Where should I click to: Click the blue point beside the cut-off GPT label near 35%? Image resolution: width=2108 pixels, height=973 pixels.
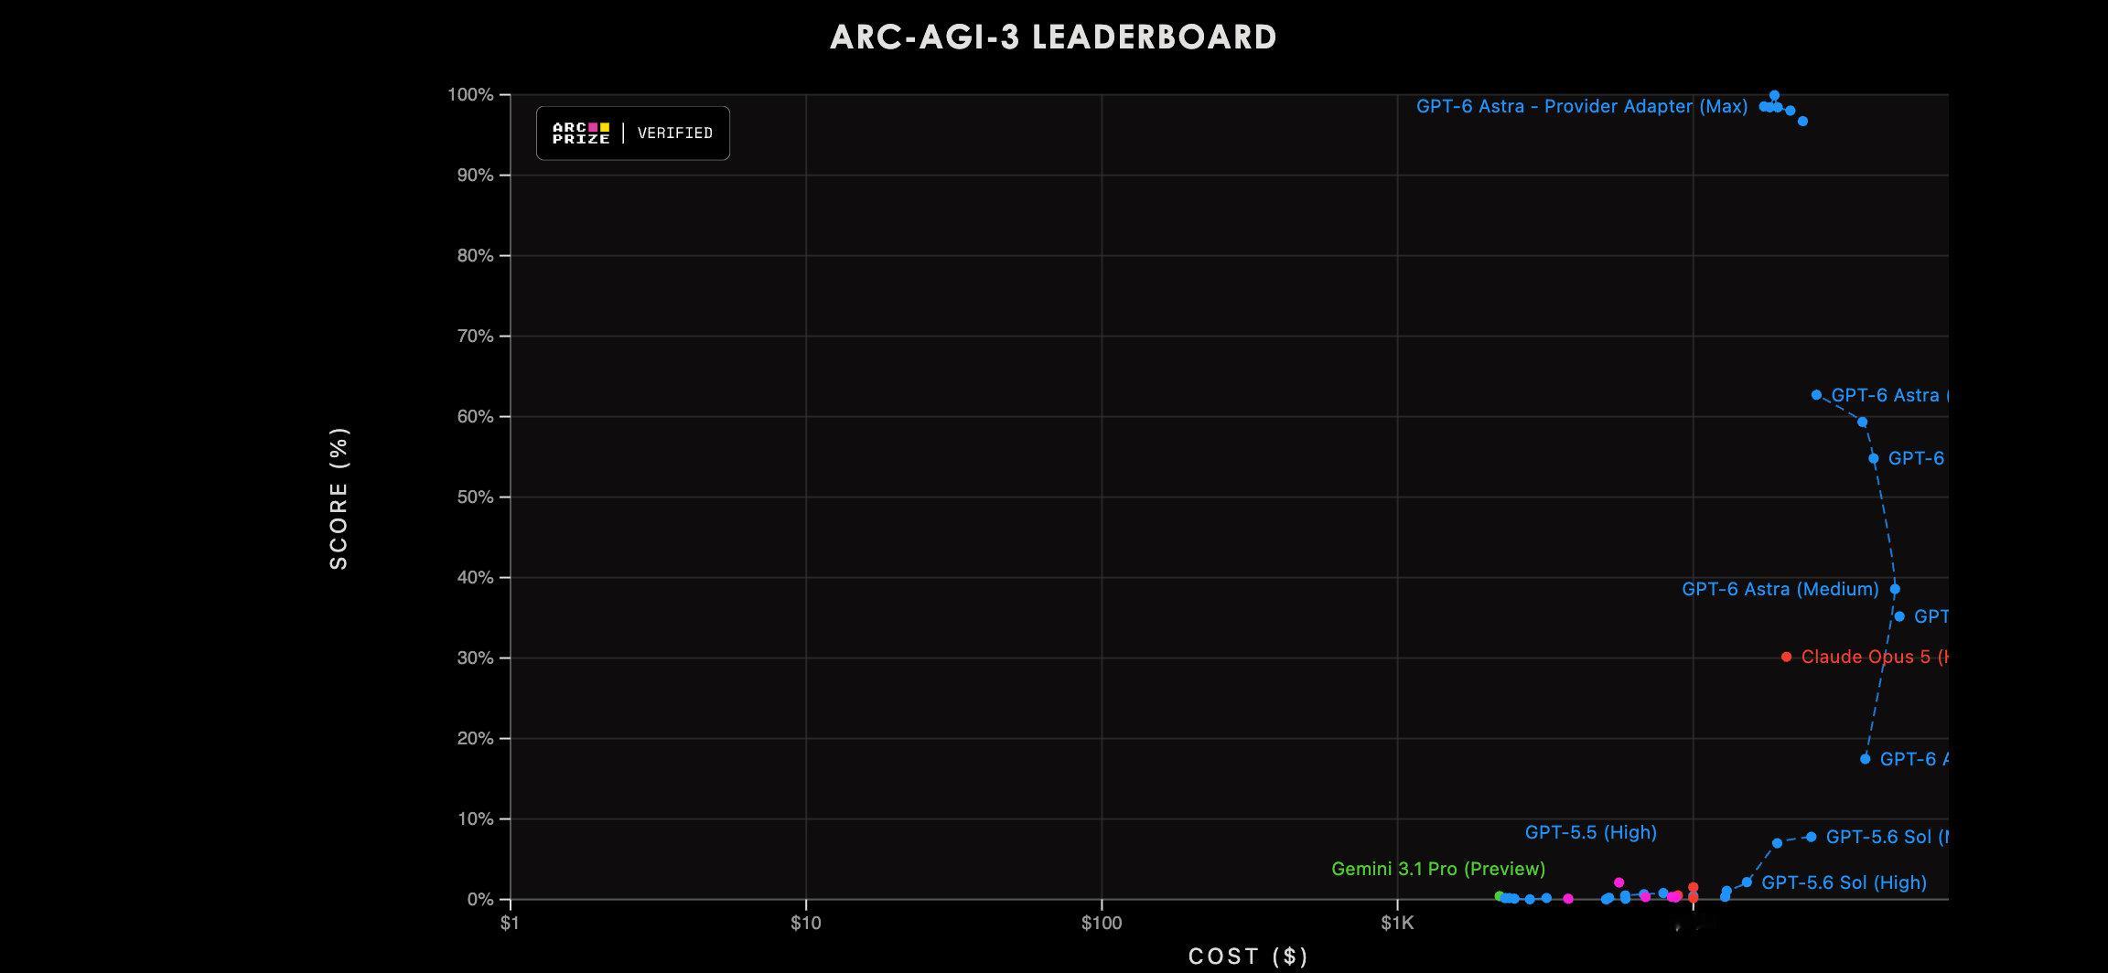pos(1899,616)
